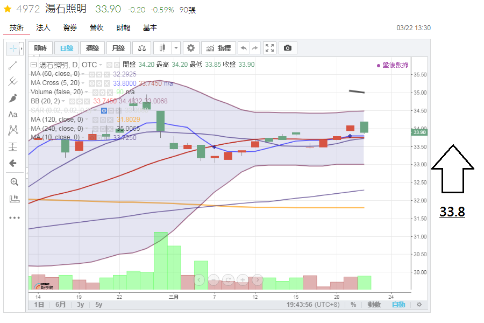Open the three-dots more tools menu
Viewport: 484px width, 323px height.
(14, 218)
